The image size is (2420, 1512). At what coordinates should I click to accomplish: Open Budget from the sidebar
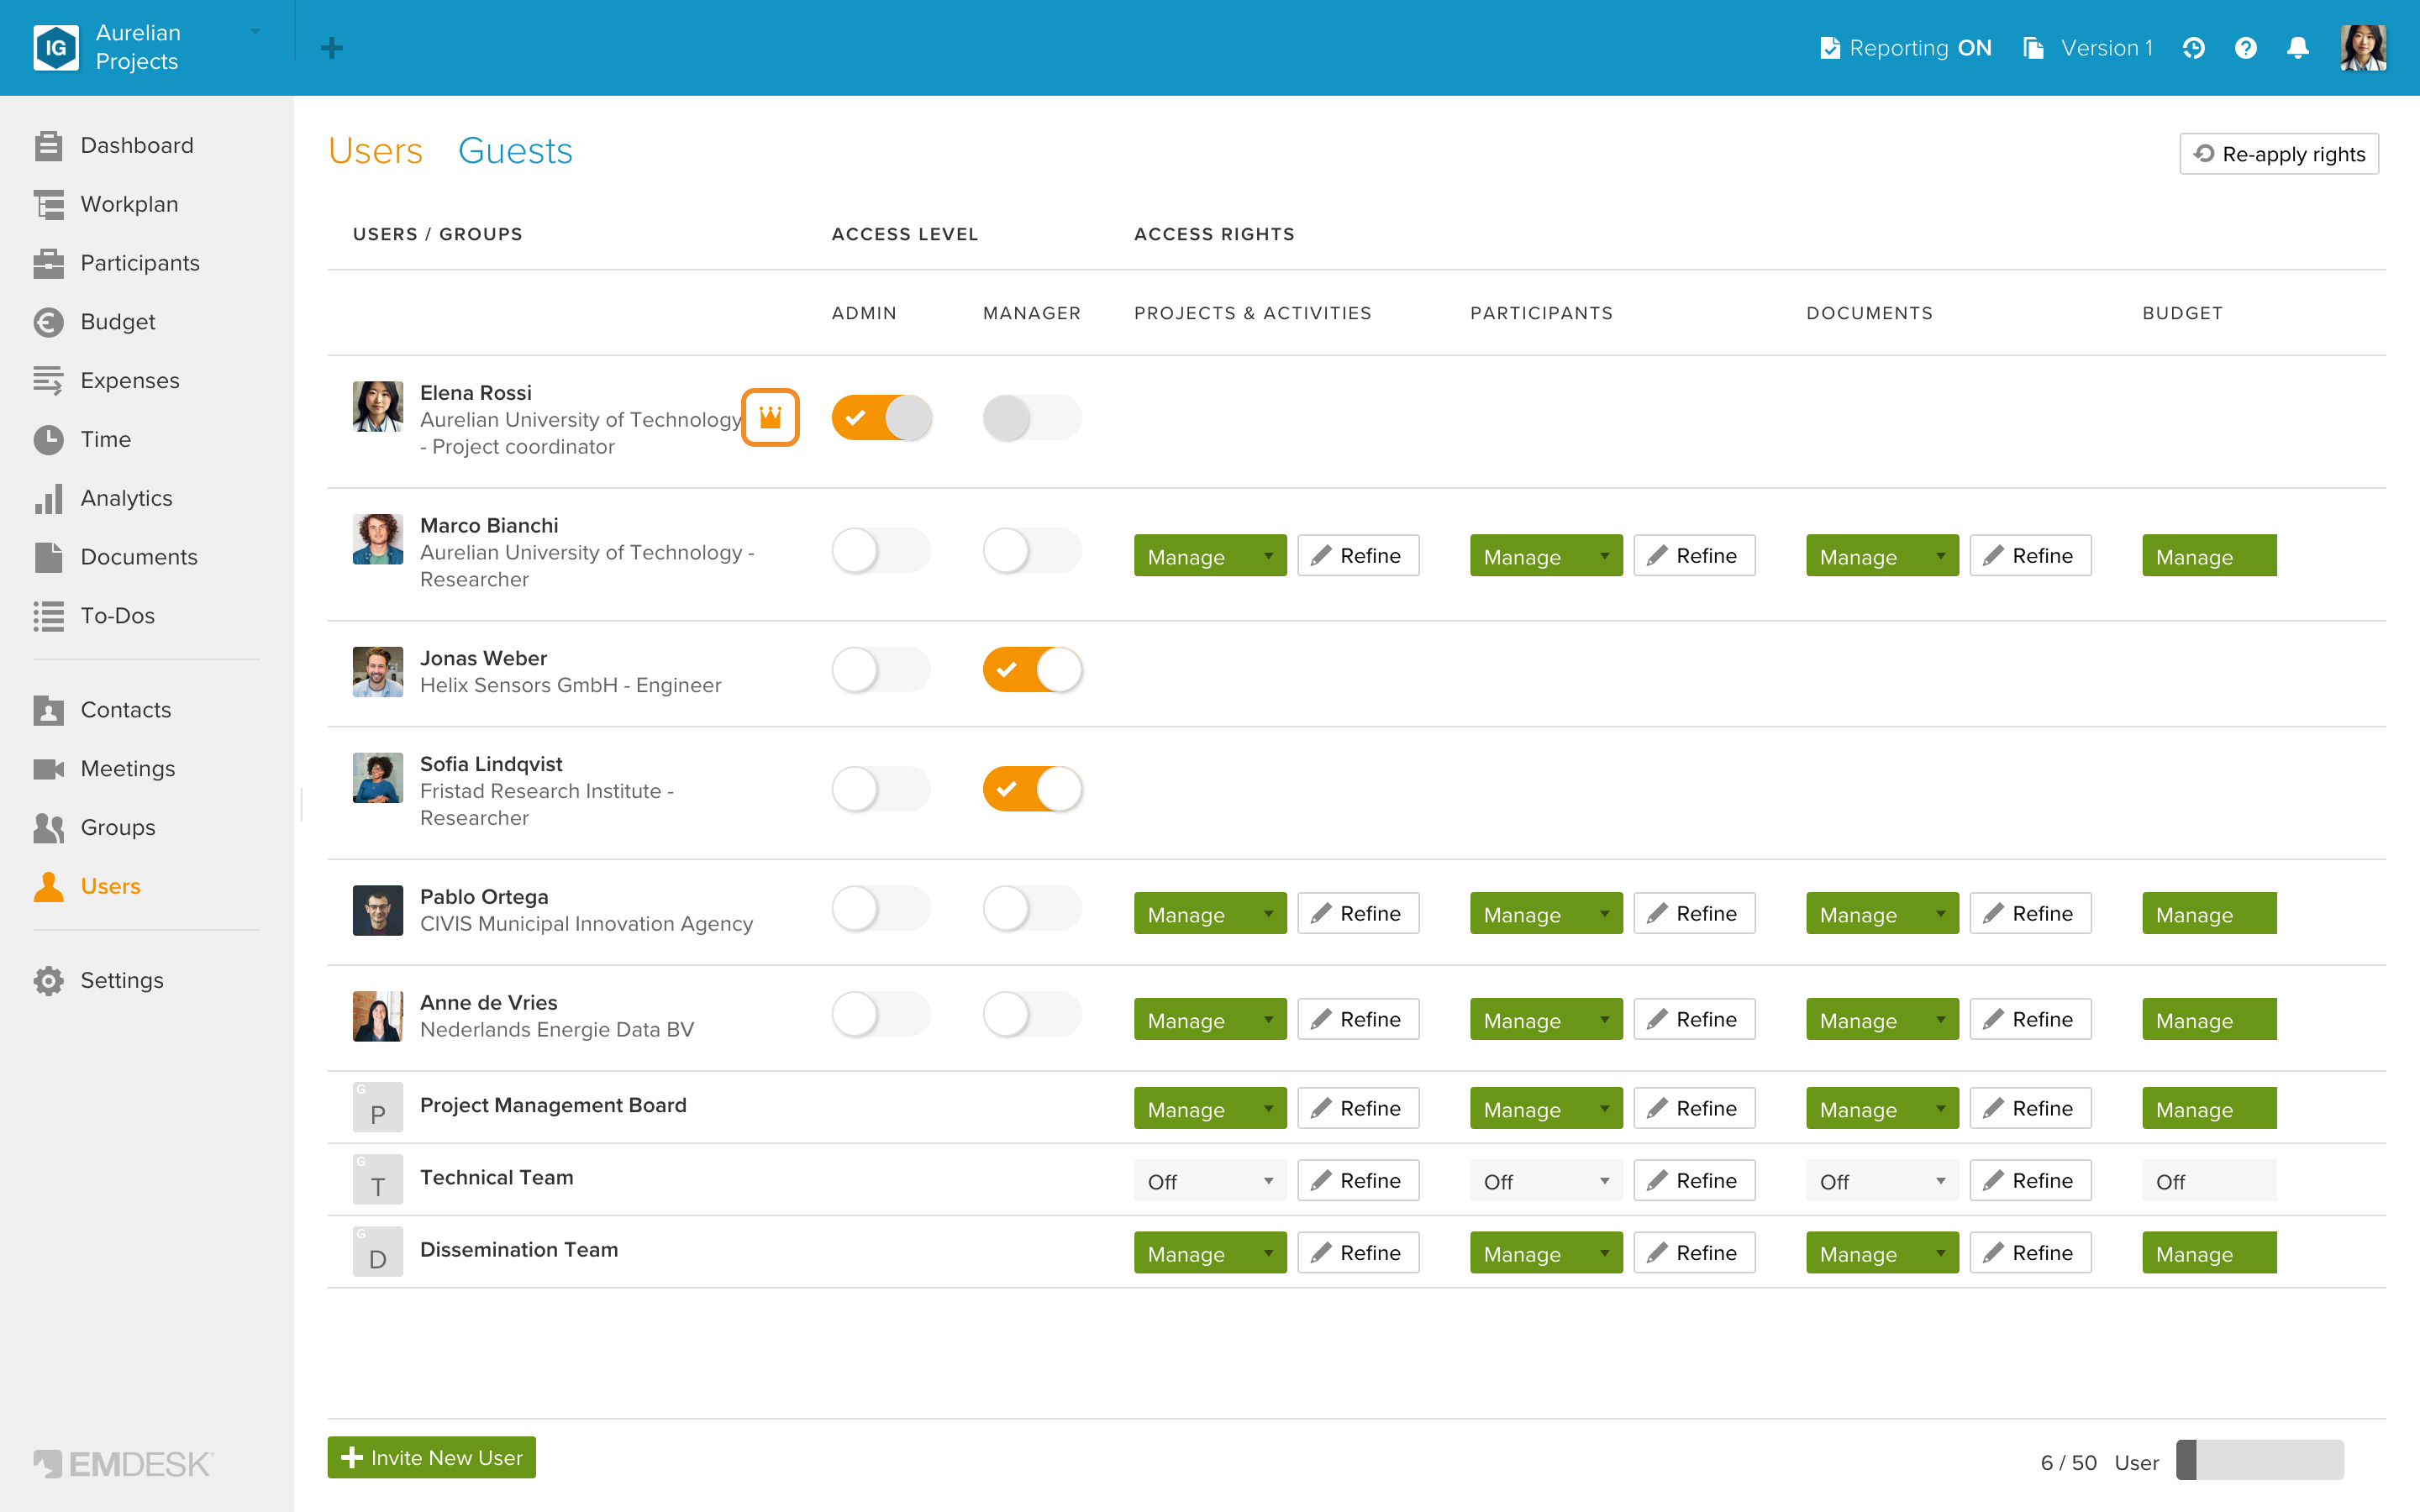pos(118,322)
